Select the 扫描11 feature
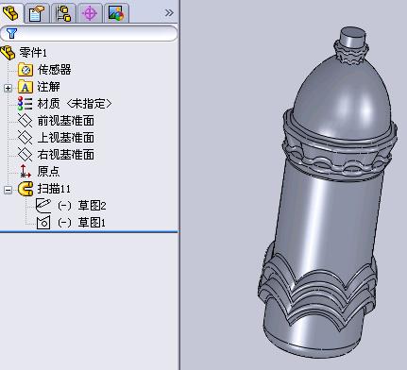The image size is (407, 370). click(54, 189)
